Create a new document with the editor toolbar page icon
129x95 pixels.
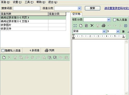(x=81, y=26)
